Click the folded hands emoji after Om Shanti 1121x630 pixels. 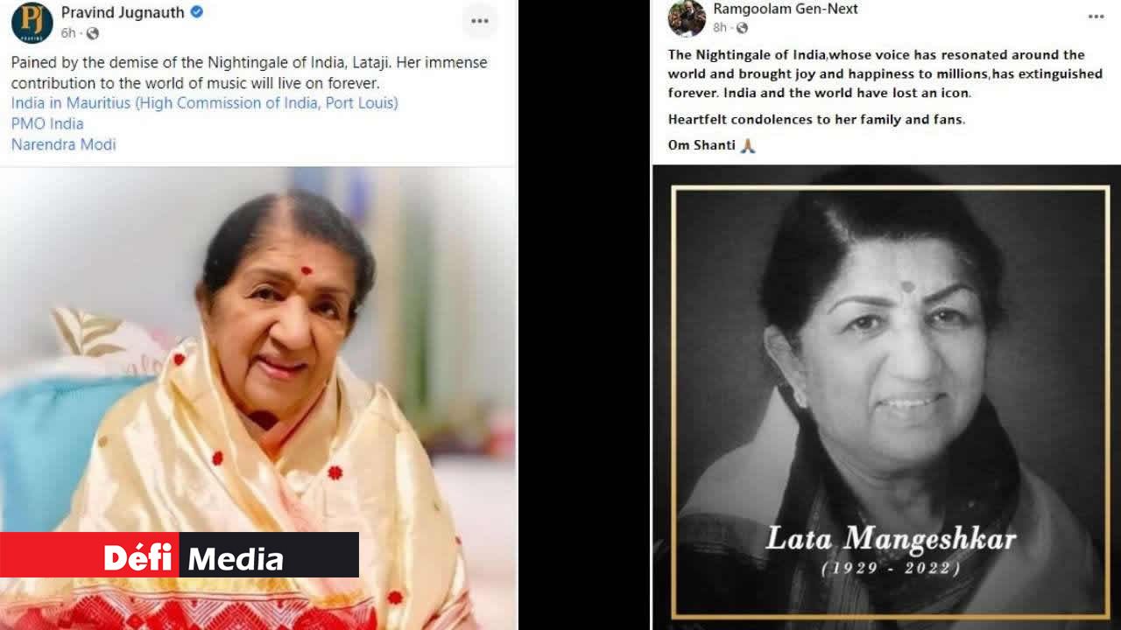tap(748, 145)
